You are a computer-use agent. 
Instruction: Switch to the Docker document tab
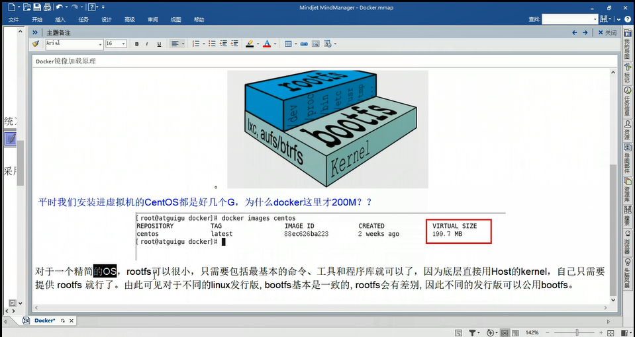pos(44,320)
